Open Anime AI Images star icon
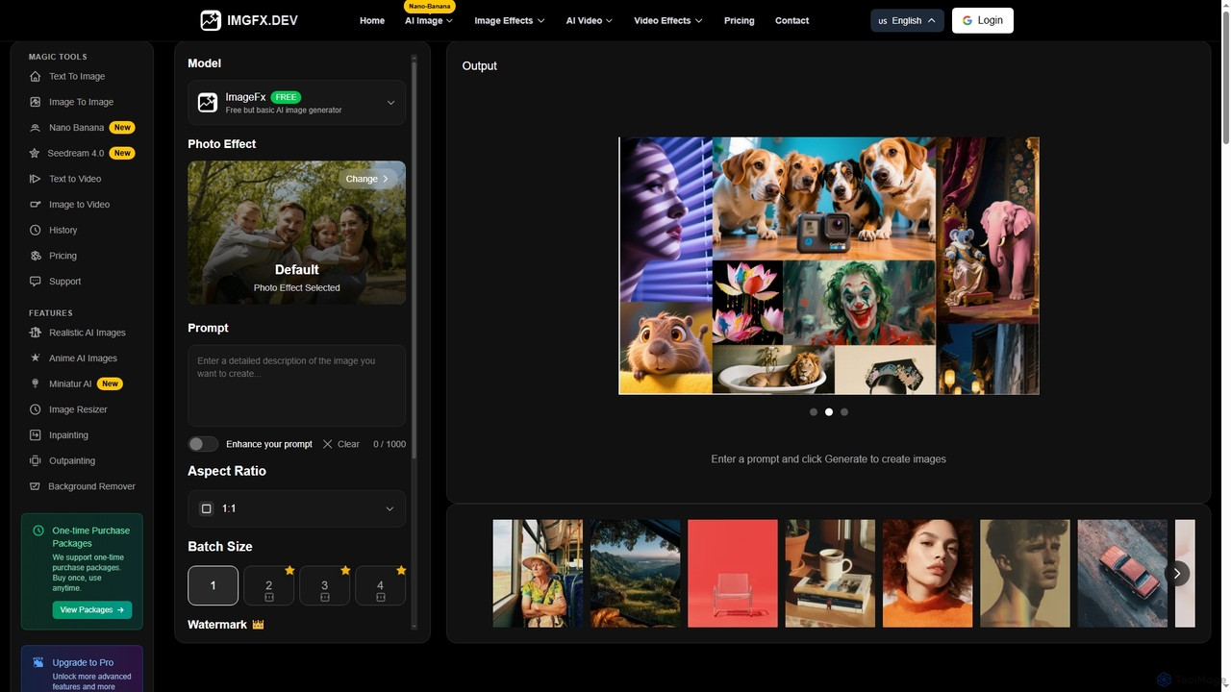This screenshot has width=1231, height=692. [36, 358]
